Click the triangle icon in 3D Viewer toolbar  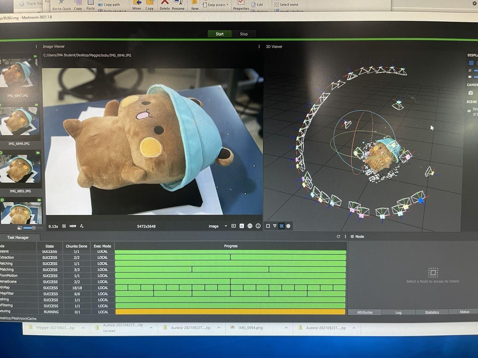click(275, 226)
